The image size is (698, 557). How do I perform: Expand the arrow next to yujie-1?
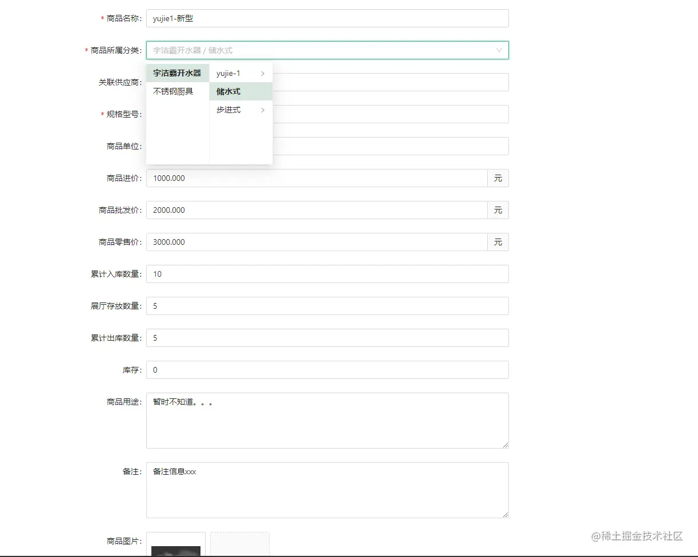pos(263,73)
